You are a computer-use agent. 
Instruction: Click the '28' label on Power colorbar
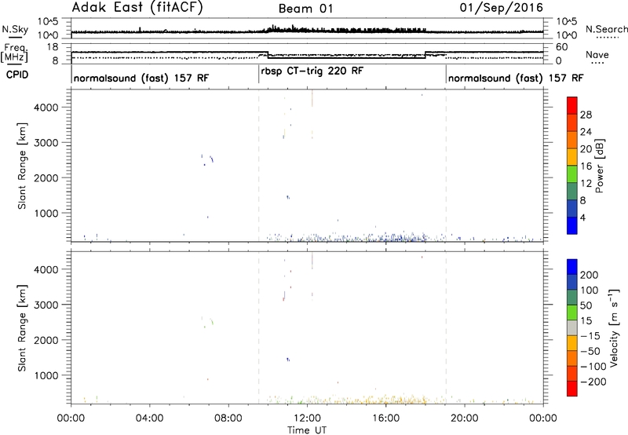point(586,115)
